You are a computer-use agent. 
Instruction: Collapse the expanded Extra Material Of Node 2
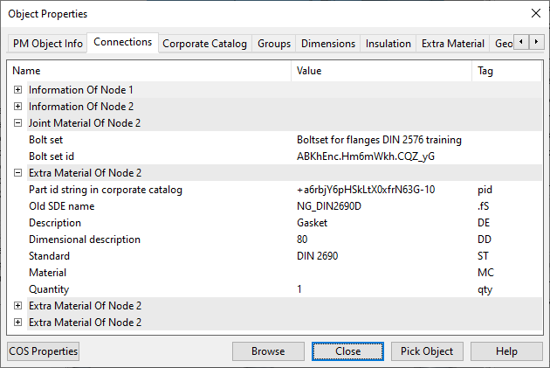coord(17,173)
